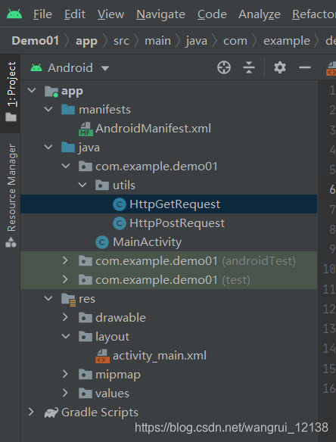Open the Analyze menu
The image size is (336, 442).
[x=260, y=14]
